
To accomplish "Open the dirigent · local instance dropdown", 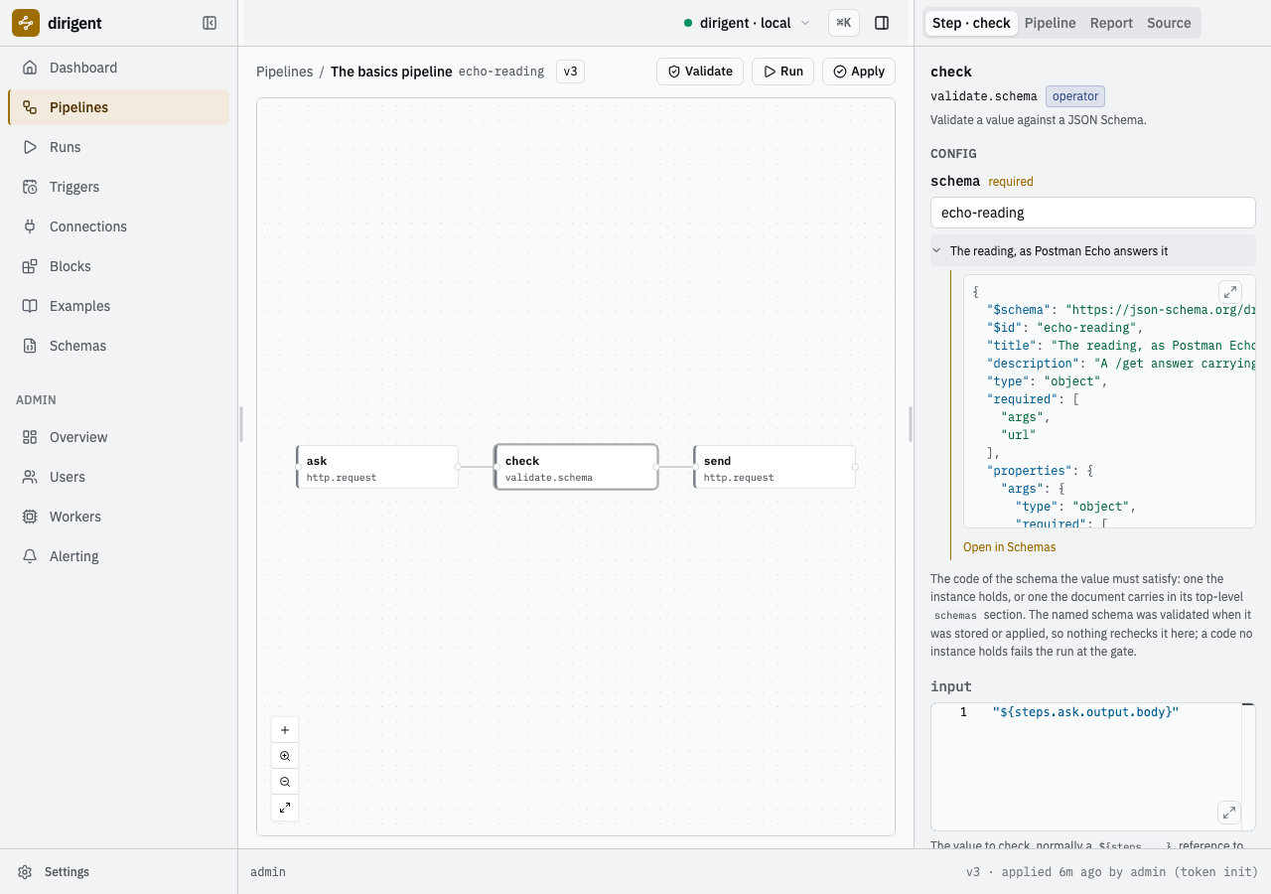I will [x=747, y=23].
